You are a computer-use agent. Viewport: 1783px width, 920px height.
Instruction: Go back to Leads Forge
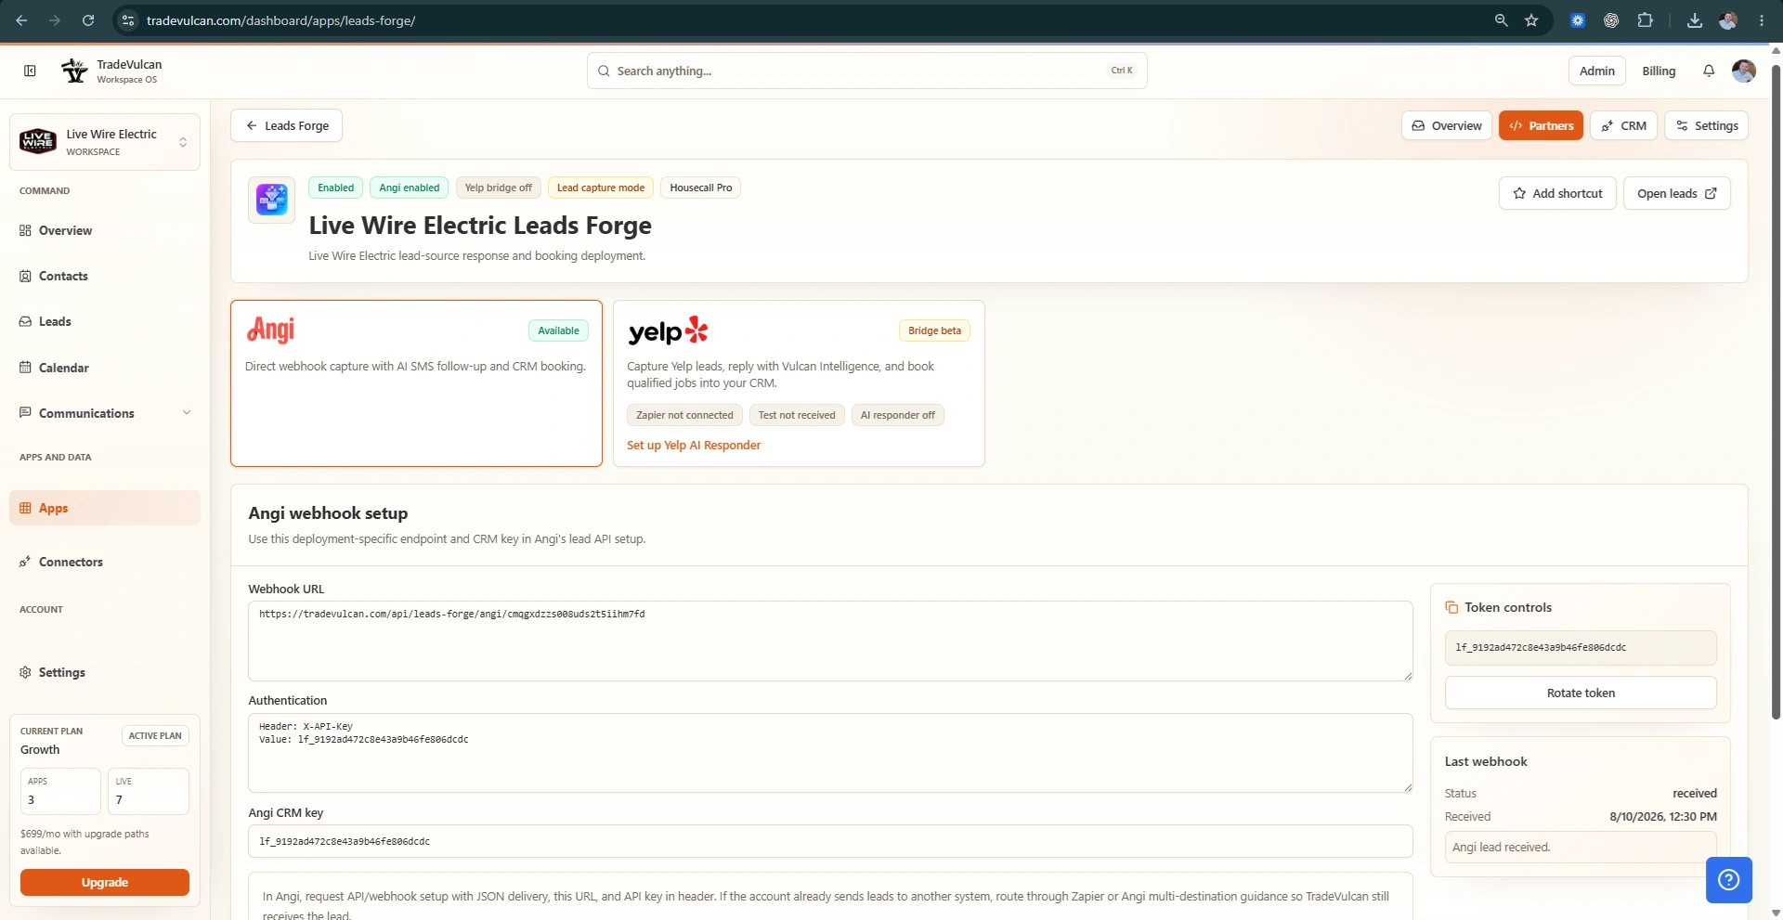(x=286, y=125)
